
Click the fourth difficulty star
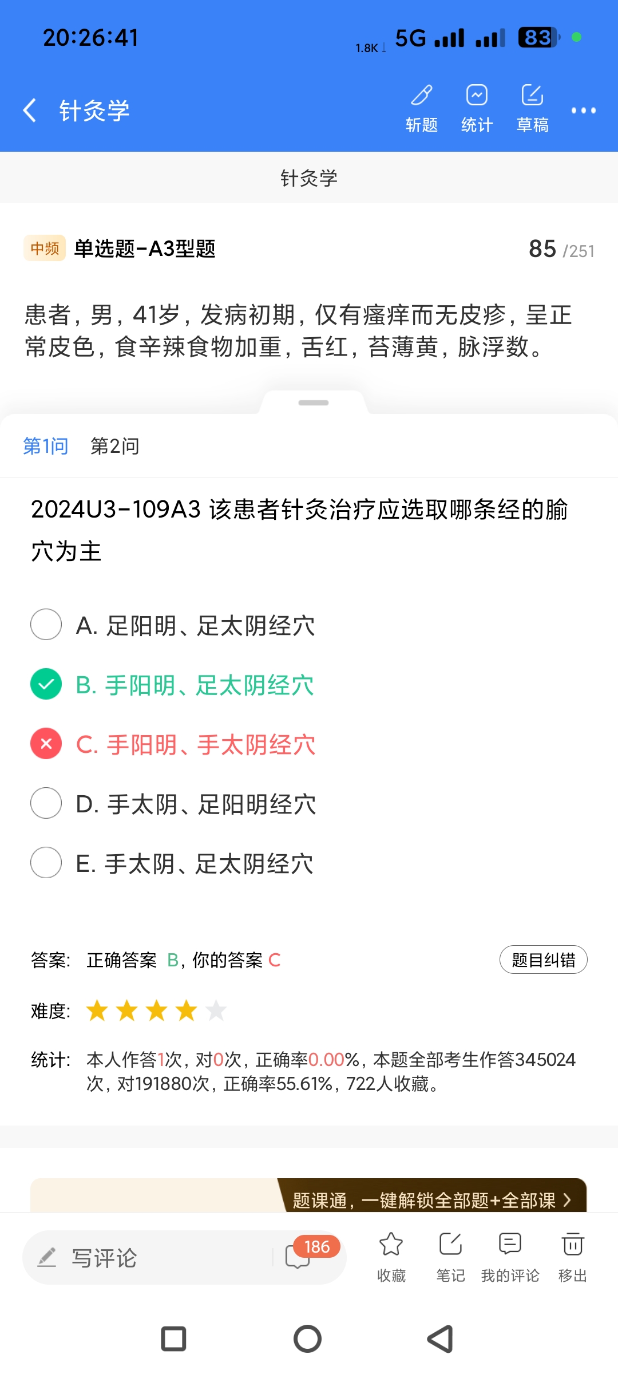[187, 1011]
